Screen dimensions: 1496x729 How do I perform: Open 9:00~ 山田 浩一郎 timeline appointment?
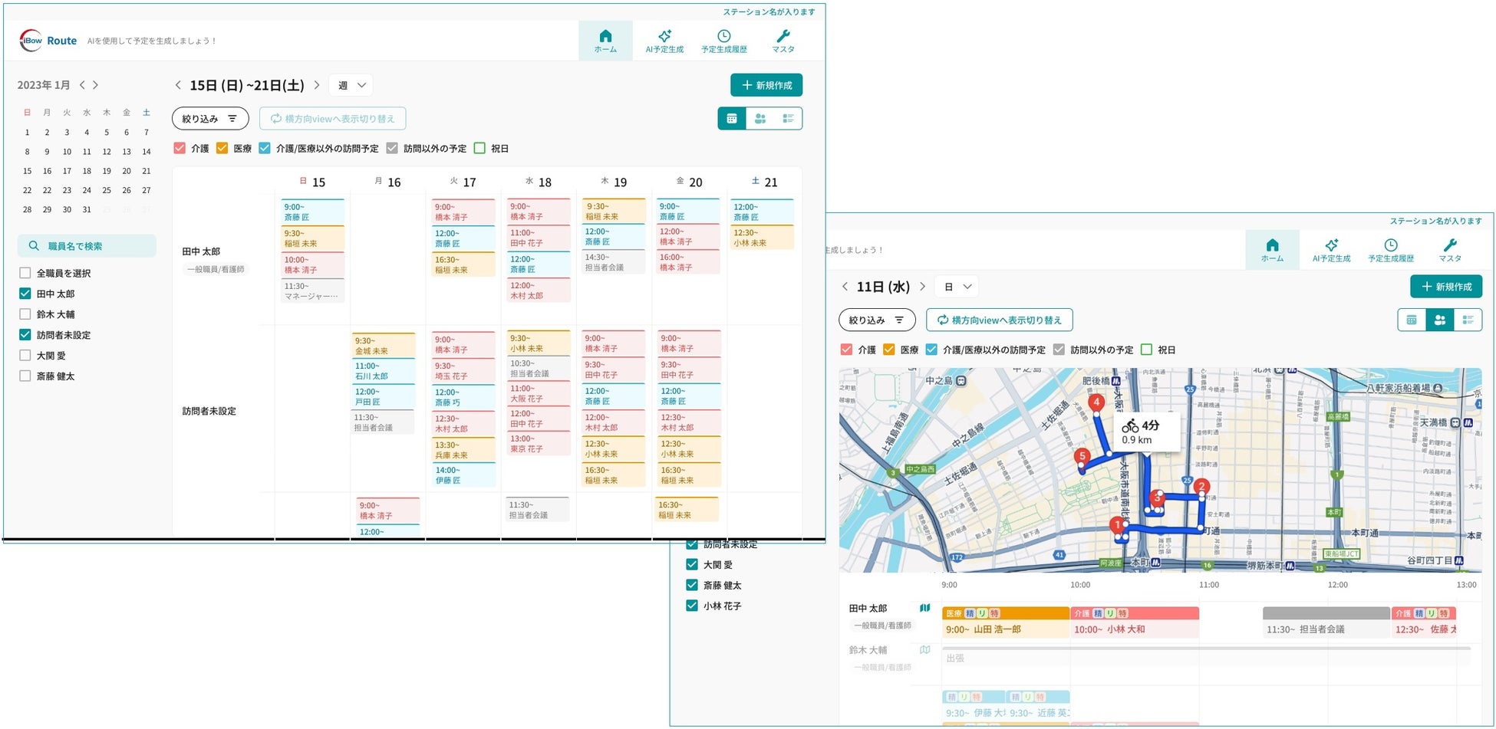pyautogui.click(x=1006, y=622)
